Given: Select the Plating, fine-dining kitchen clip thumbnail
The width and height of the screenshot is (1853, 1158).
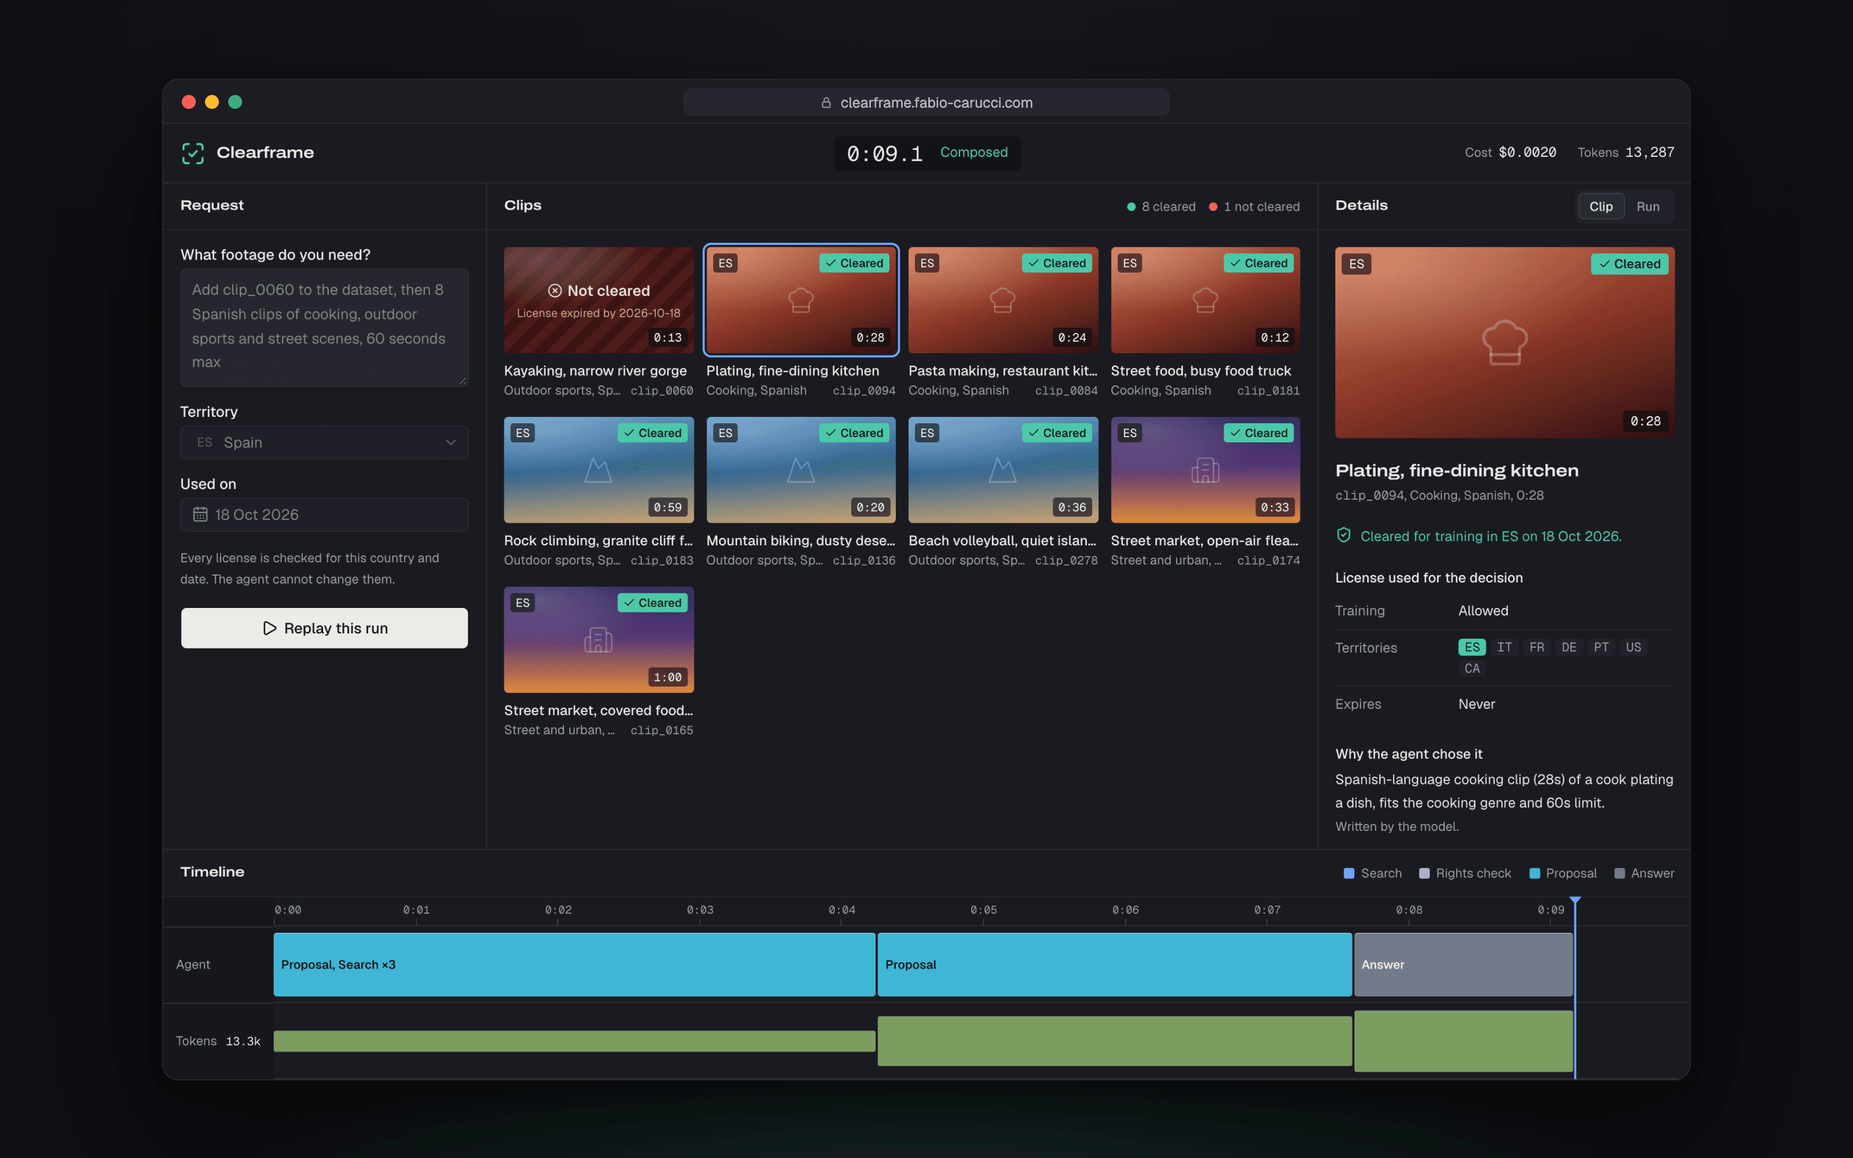Looking at the screenshot, I should click(x=801, y=301).
